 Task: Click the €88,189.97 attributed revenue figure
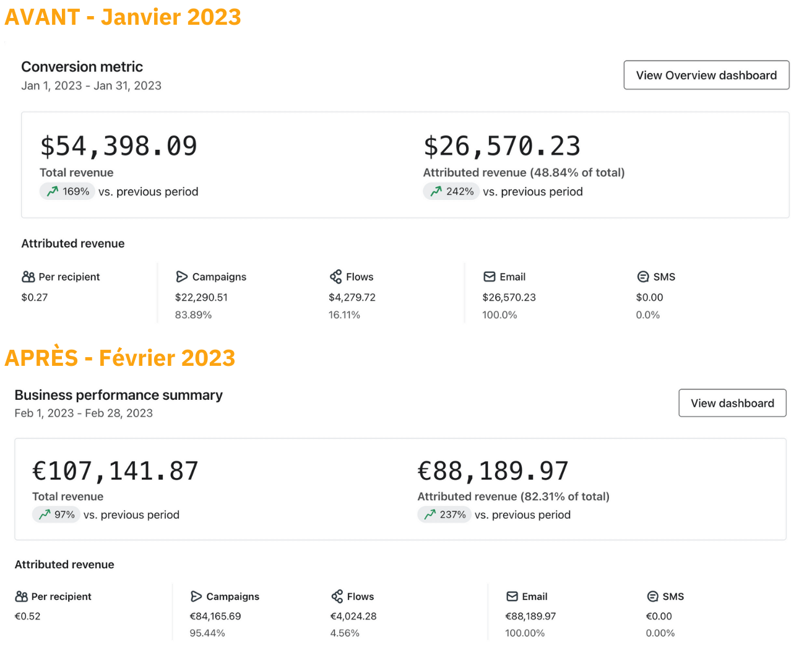coord(493,471)
